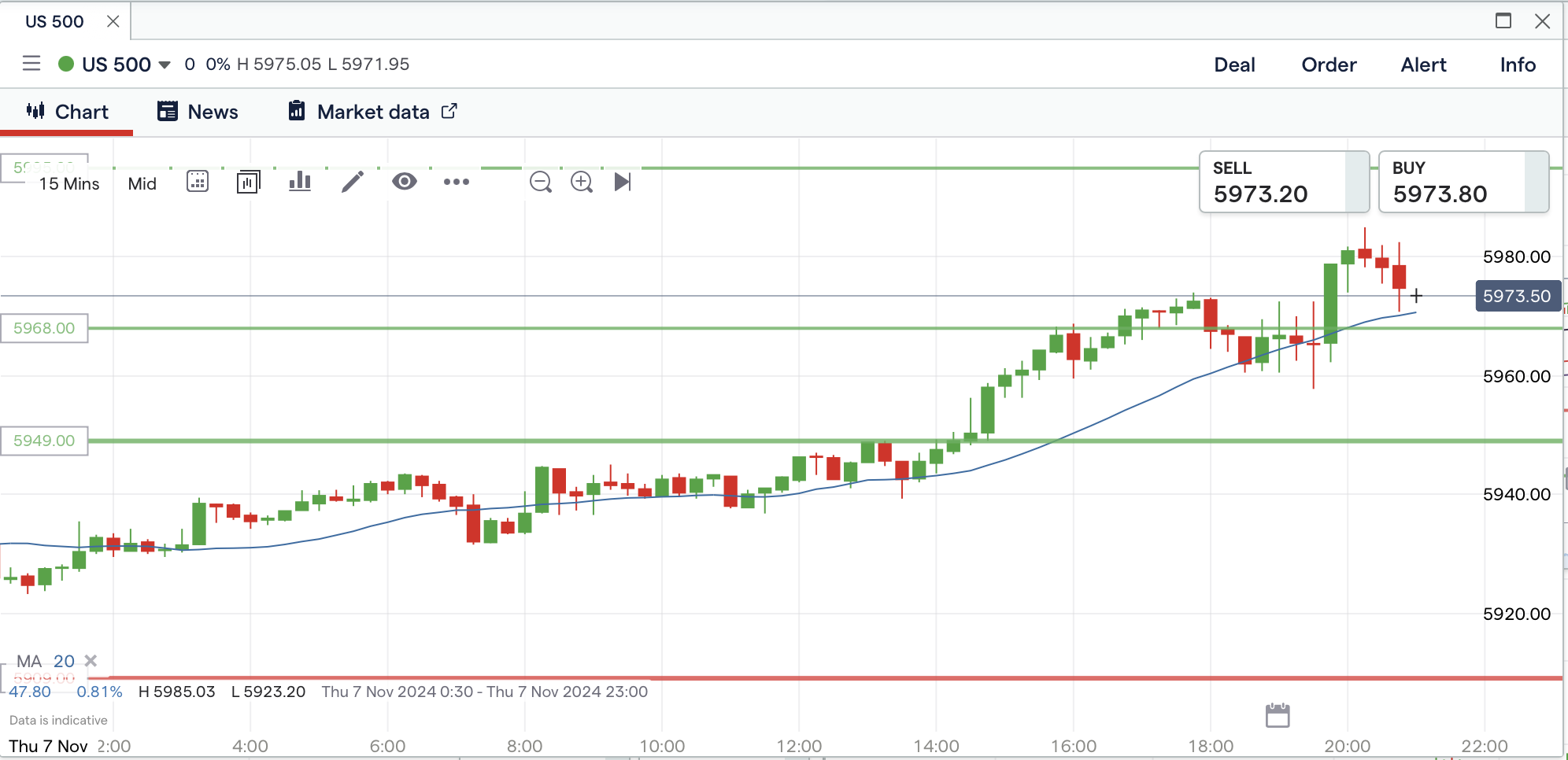The width and height of the screenshot is (1568, 760).
Task: Open the Market data tab
Action: (372, 112)
